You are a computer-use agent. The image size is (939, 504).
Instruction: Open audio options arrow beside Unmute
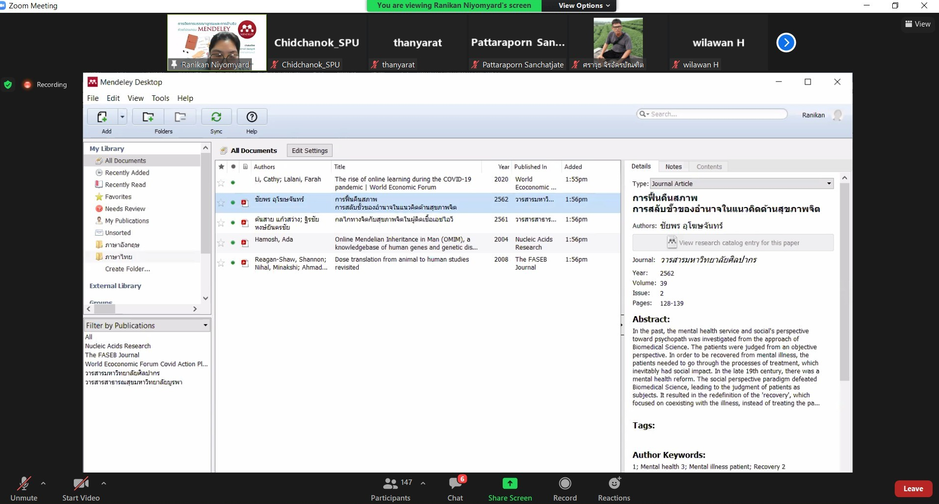[43, 483]
